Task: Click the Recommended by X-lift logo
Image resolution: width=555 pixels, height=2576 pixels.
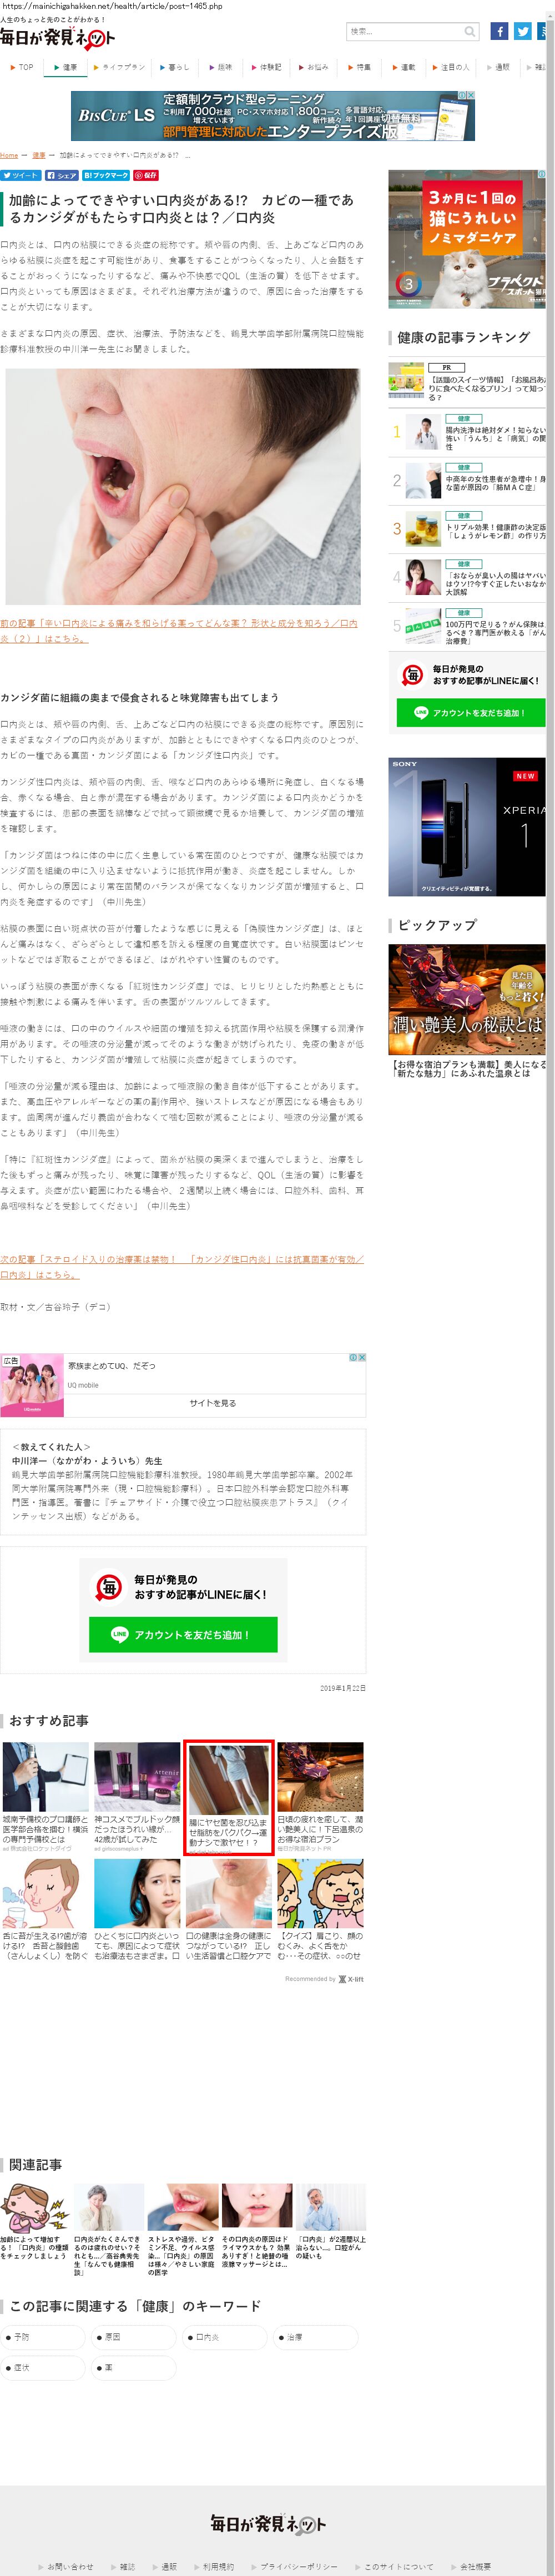Action: (351, 1979)
